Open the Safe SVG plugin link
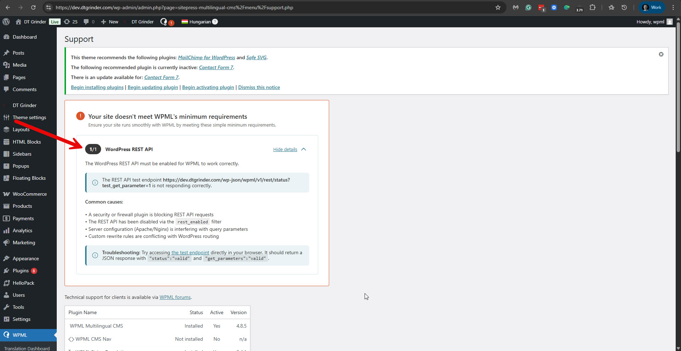Screen dimensions: 681x351 256,57
